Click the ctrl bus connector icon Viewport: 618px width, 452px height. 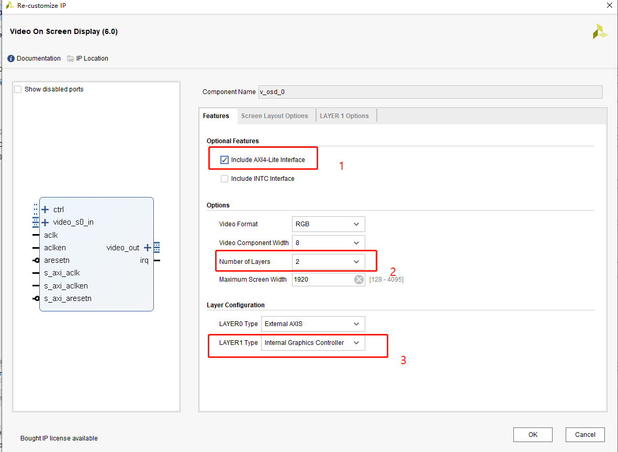36,210
